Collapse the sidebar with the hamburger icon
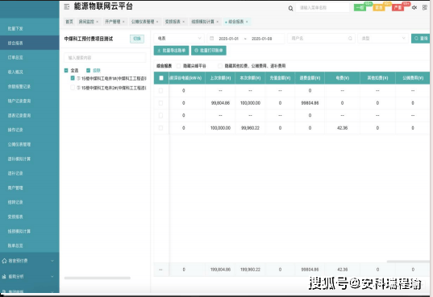Screen dimensions: 433x297 click(x=67, y=6)
